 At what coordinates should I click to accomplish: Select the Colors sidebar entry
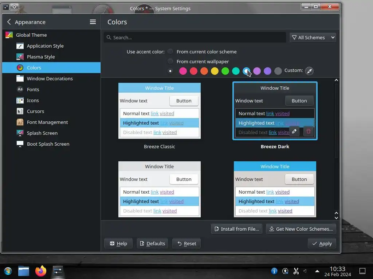[51, 68]
